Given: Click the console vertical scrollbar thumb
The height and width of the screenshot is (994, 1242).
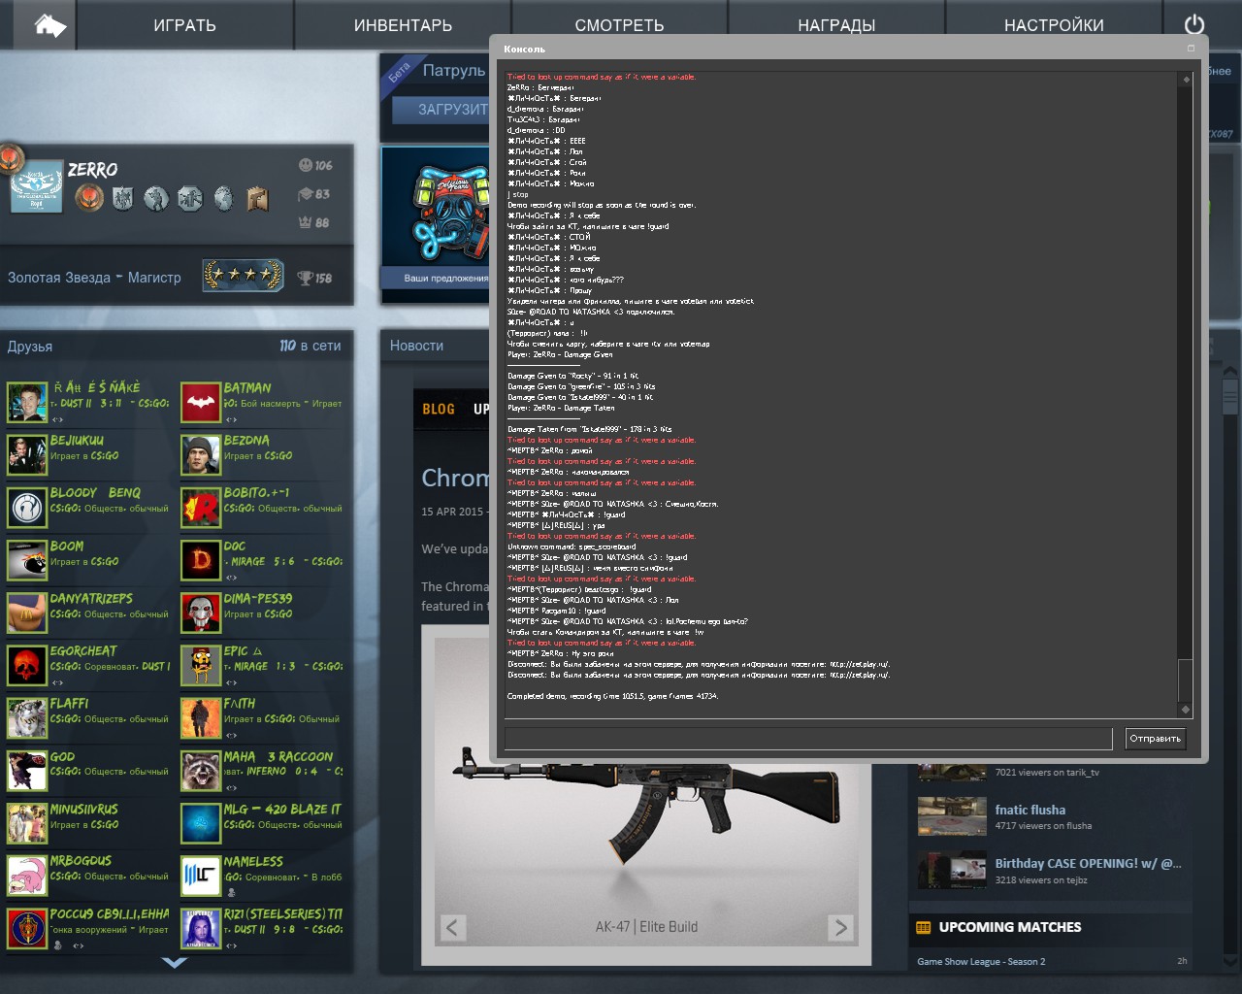Looking at the screenshot, I should coord(1185,679).
